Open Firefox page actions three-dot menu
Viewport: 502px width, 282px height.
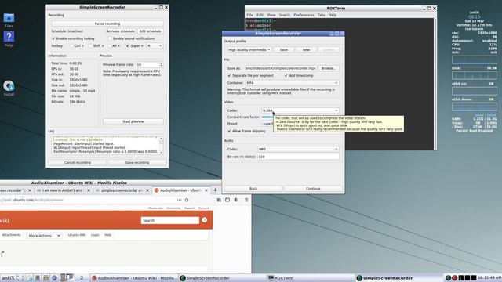(179, 200)
